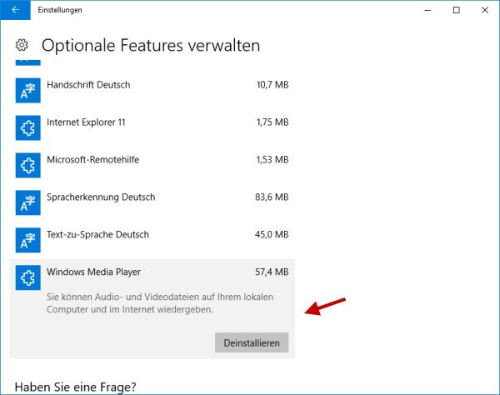
Task: Click the Internet Explorer 11 puzzle icon
Action: tap(28, 127)
